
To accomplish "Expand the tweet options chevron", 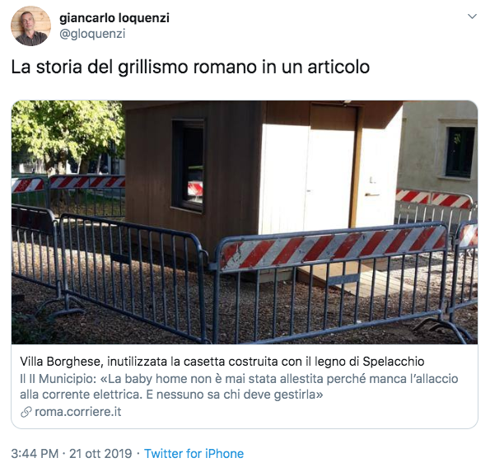I will pyautogui.click(x=472, y=16).
